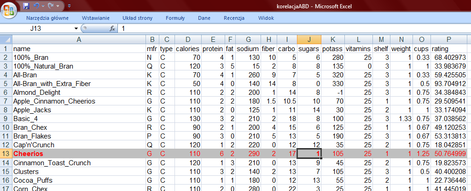Switch to the Widok tab
Screen dimensions: 471x191
tap(266, 18)
